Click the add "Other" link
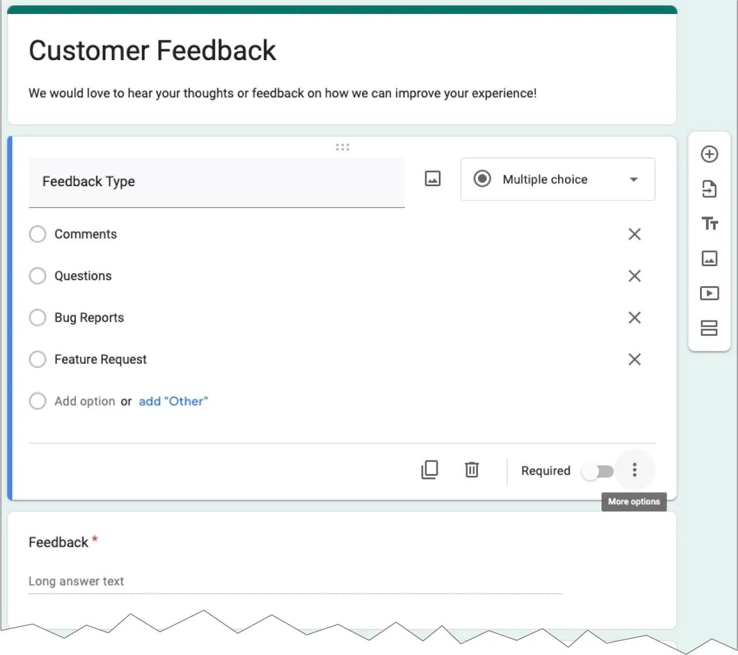This screenshot has height=655, width=738. (173, 402)
